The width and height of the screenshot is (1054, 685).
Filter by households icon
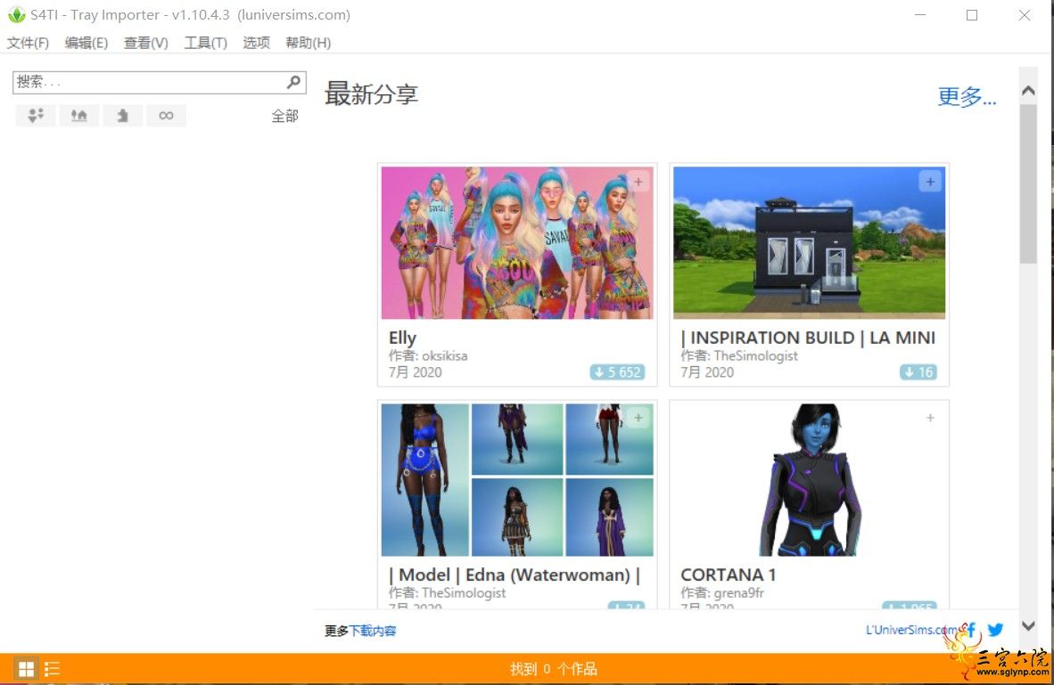tap(36, 116)
